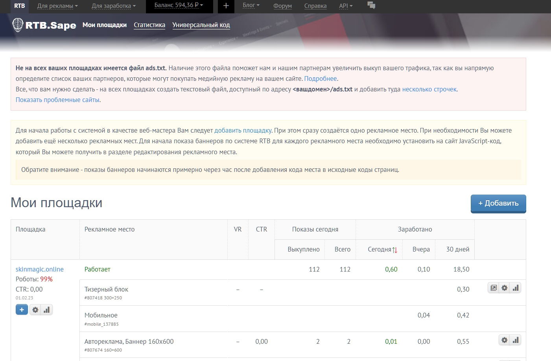The width and height of the screenshot is (551, 361).
Task: Expand the Для заработка dropdown
Action: tap(113, 6)
